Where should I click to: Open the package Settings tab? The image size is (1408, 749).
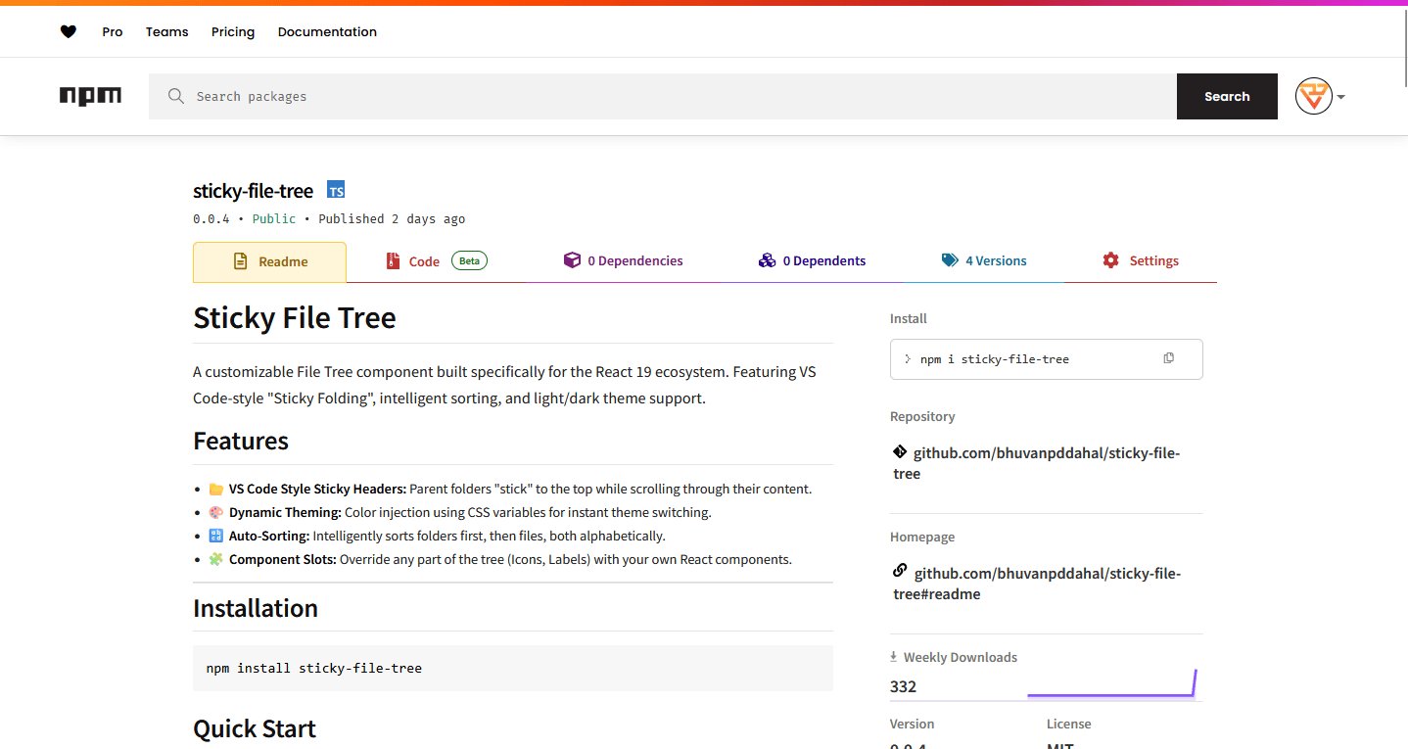pyautogui.click(x=1141, y=261)
